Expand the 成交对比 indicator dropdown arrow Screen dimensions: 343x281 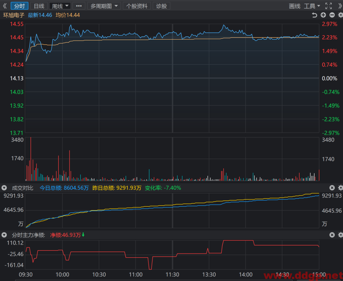4,188
